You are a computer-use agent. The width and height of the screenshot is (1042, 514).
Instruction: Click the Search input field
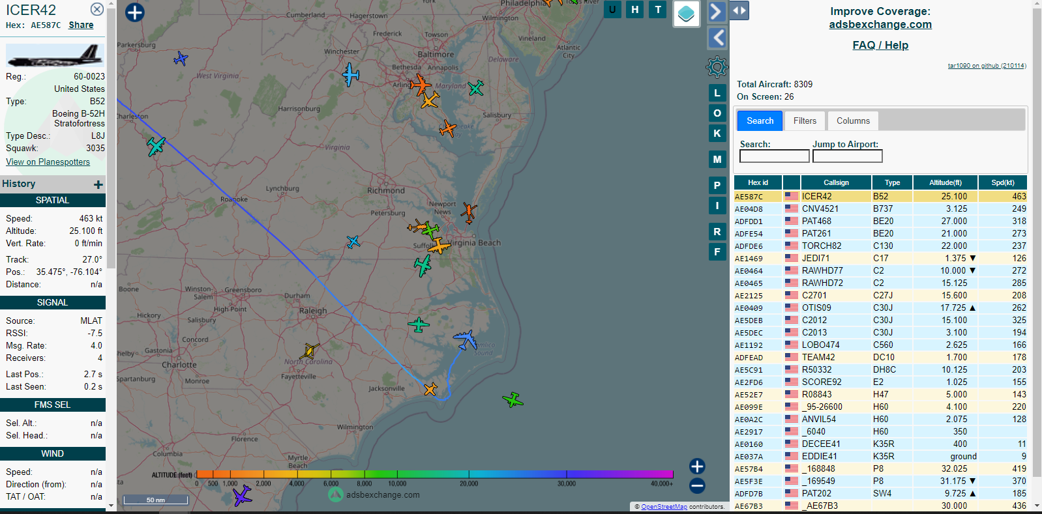click(774, 156)
